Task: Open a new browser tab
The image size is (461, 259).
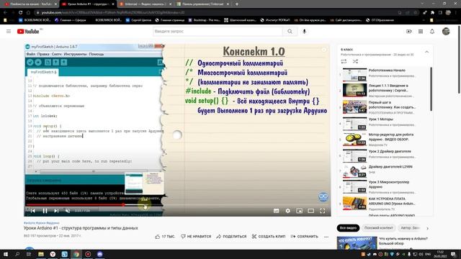Action: click(x=237, y=4)
